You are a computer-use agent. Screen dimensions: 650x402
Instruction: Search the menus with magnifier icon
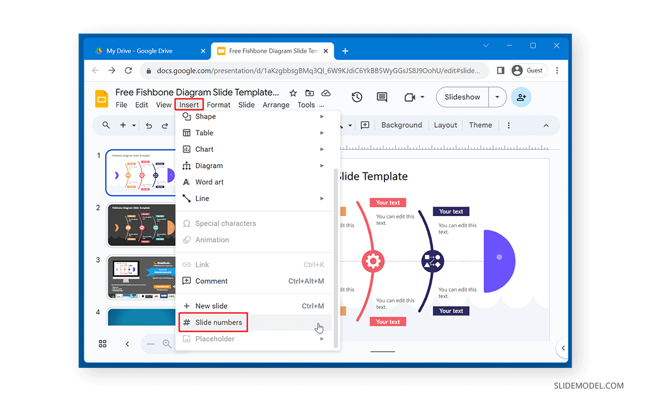[x=106, y=125]
